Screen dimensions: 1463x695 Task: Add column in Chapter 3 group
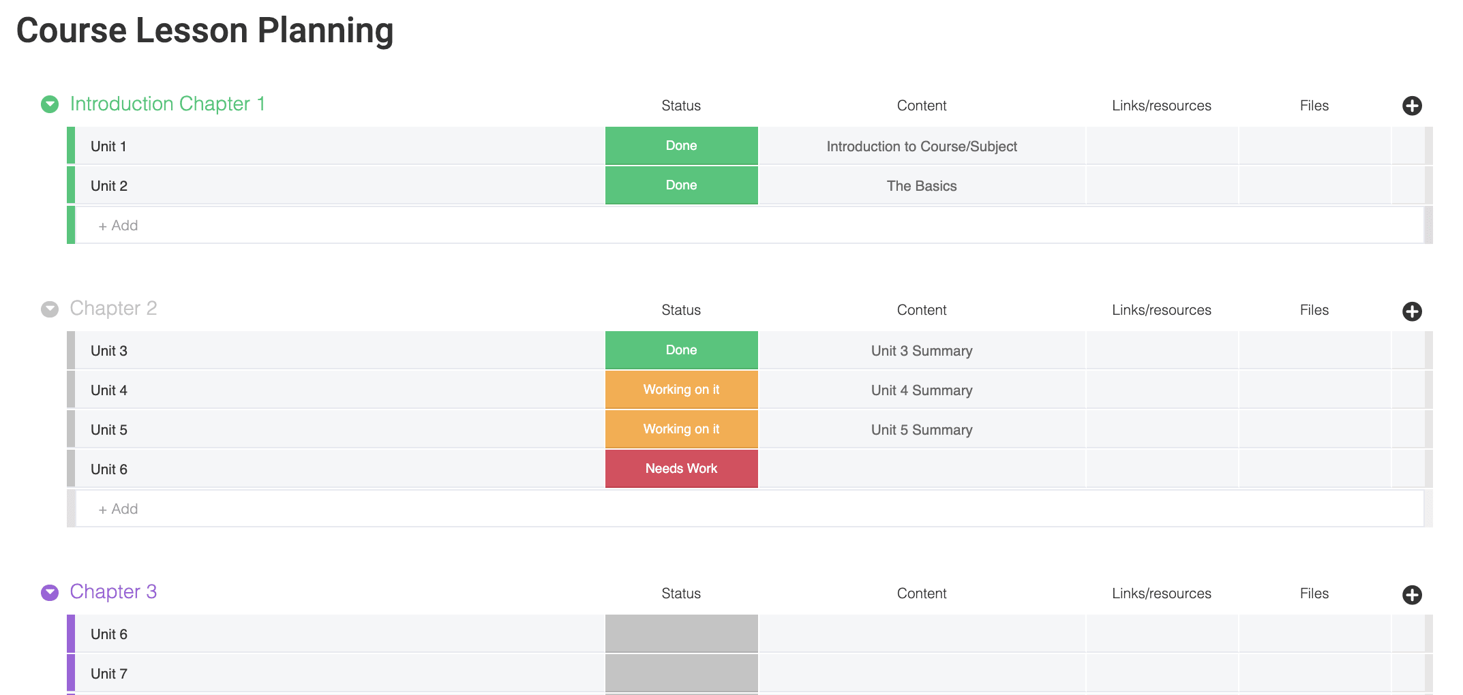tap(1412, 595)
